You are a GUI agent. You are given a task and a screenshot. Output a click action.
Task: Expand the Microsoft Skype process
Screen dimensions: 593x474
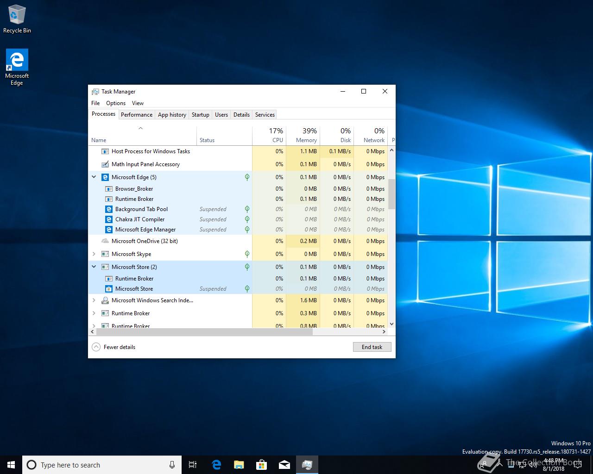pyautogui.click(x=94, y=254)
